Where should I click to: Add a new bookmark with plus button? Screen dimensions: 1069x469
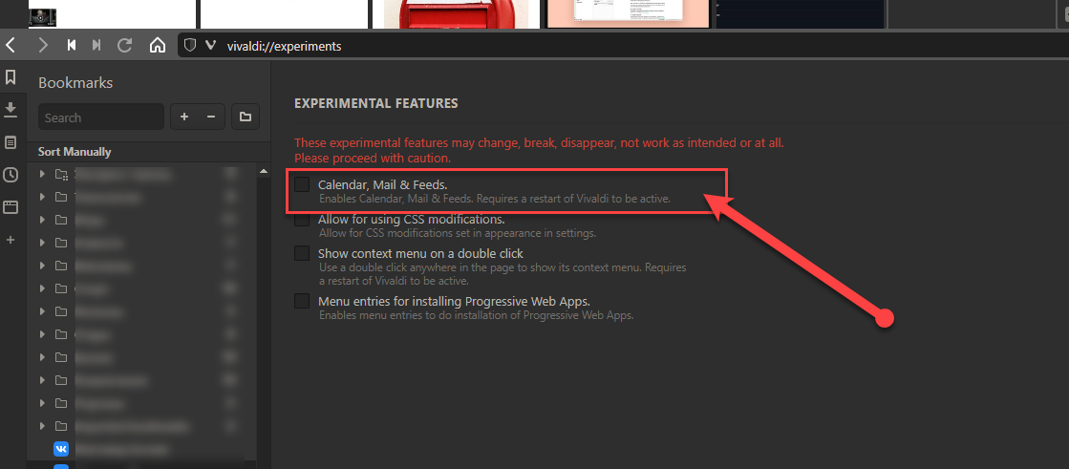(x=184, y=117)
